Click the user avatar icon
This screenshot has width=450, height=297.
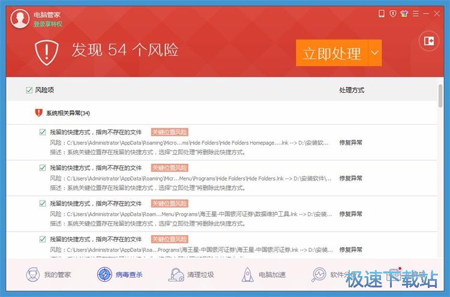pos(20,19)
